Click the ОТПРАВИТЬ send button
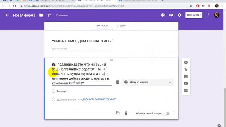The width and height of the screenshot is (226, 127). pos(194,15)
